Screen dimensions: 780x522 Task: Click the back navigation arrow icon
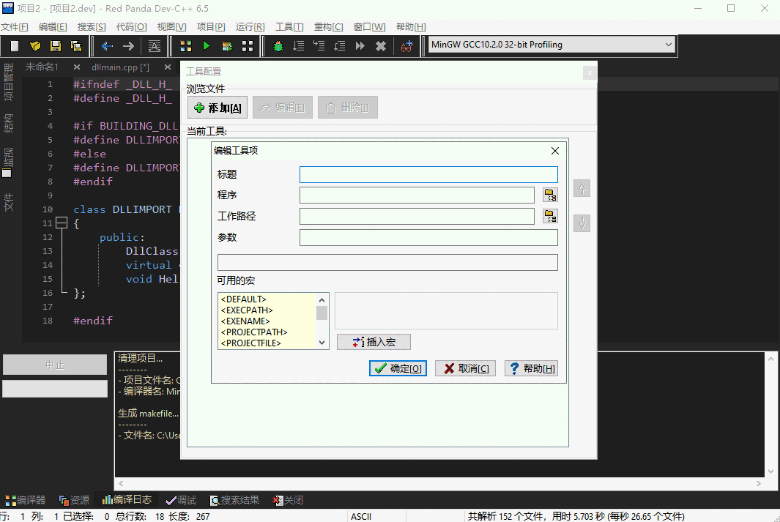(x=107, y=45)
